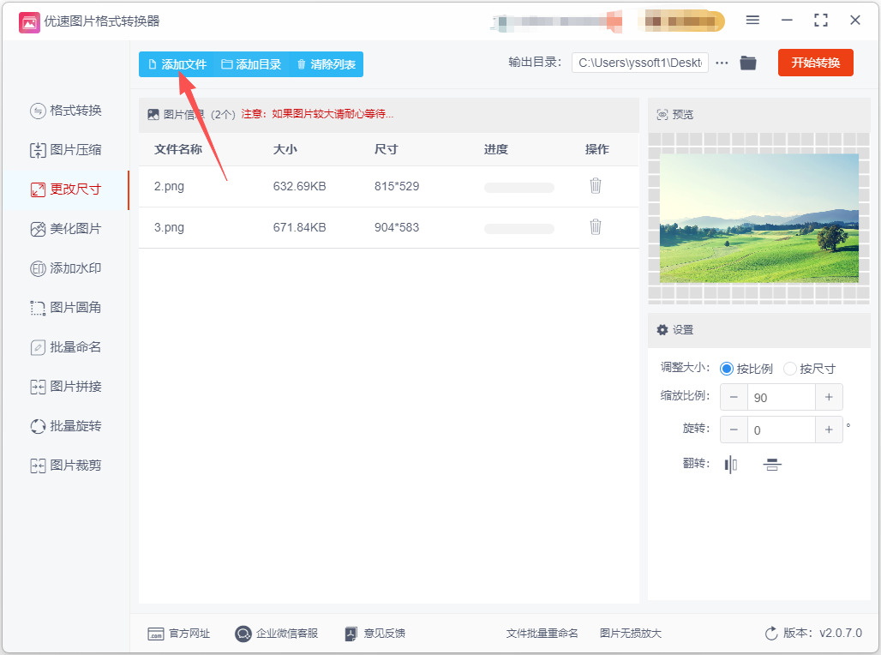Open 企业微信客服 WeChat customer service
Image resolution: width=881 pixels, height=655 pixels.
click(277, 634)
